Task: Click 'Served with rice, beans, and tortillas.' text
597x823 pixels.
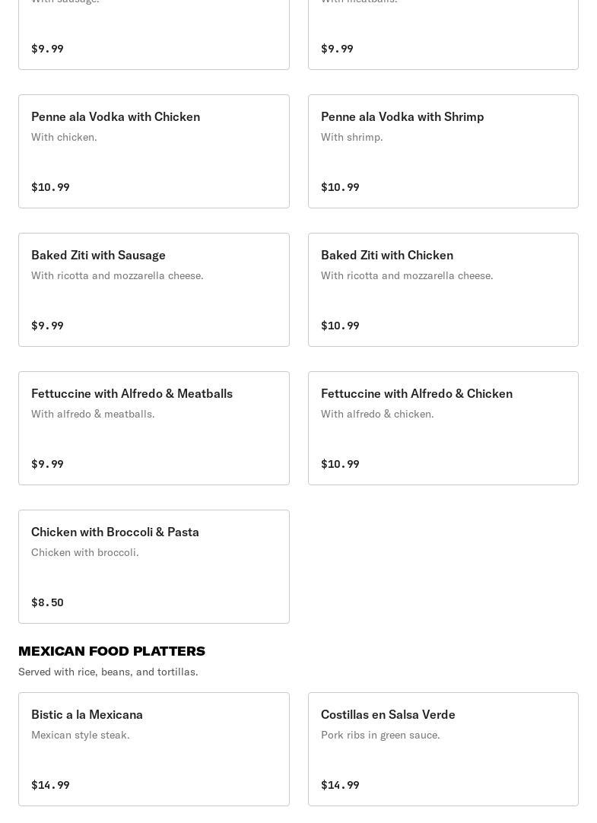Action: tap(108, 672)
